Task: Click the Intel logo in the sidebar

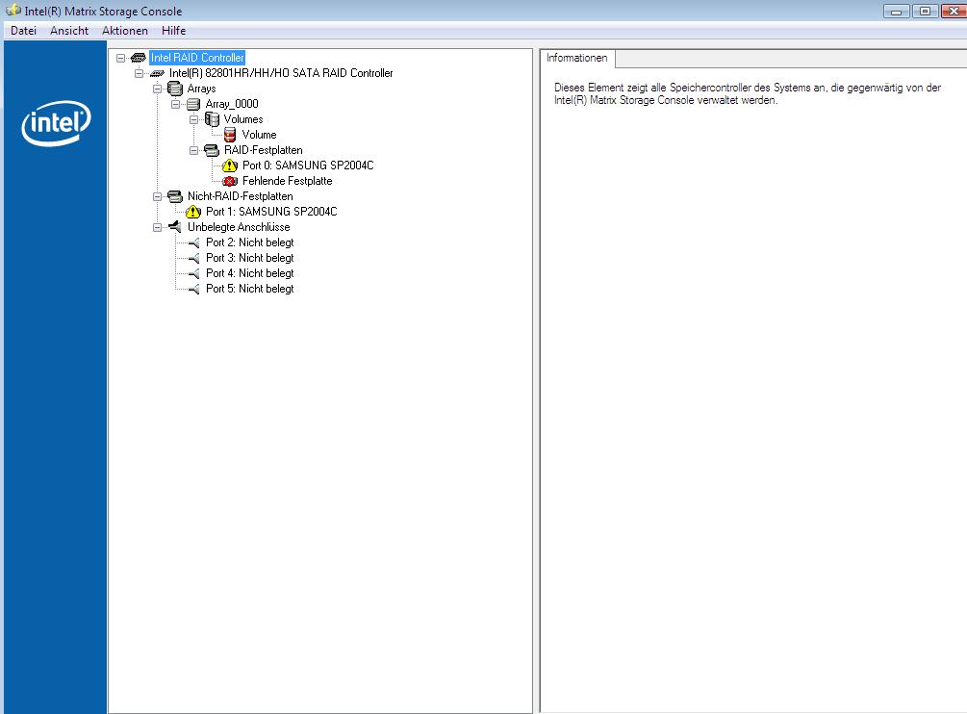Action: [x=56, y=123]
